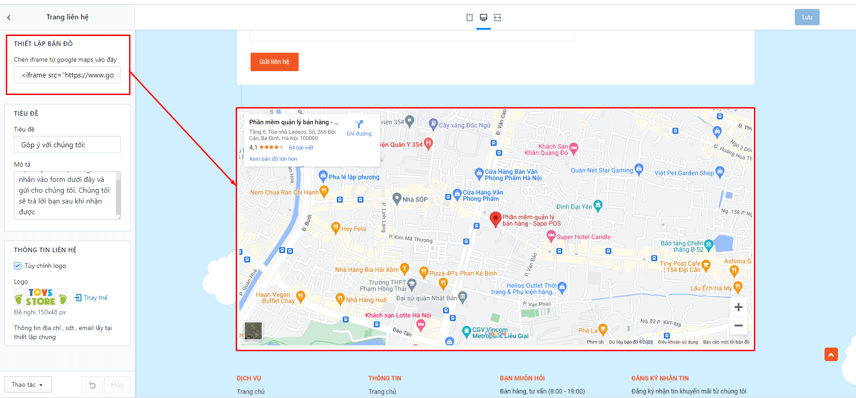
Task: Open the Thao tác dropdown
Action: (28, 384)
